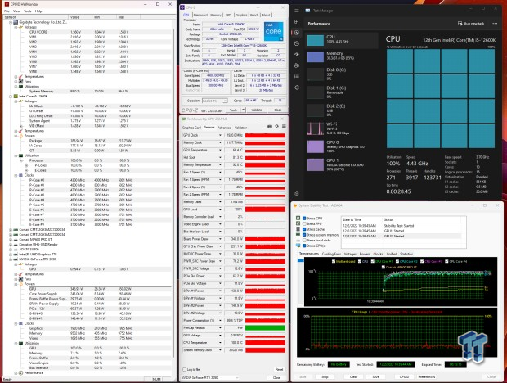
Task: Open Startup apps icon in Task Manager
Action: click(297, 55)
